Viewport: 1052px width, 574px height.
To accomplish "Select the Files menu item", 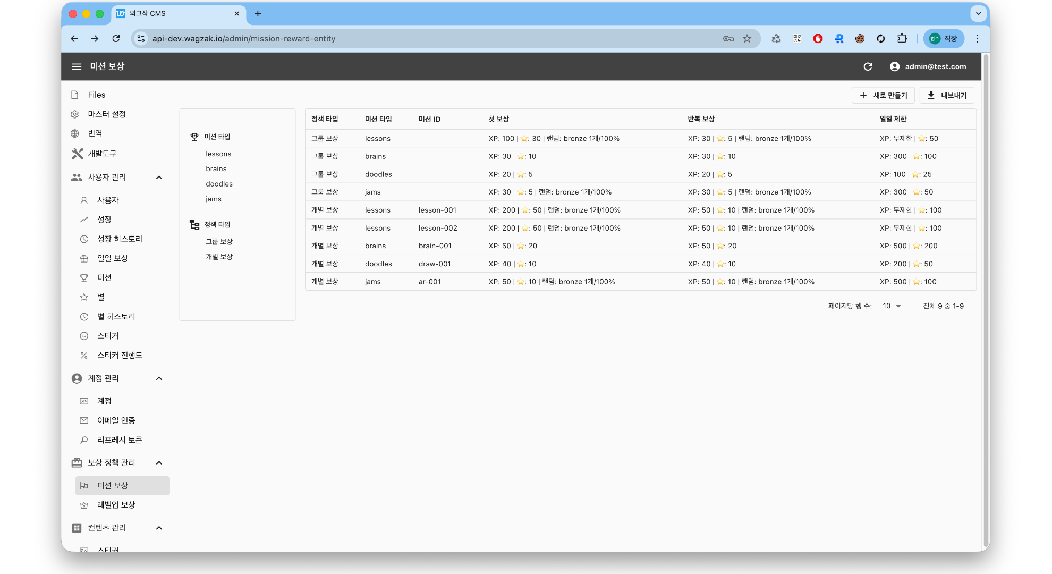I will click(x=97, y=95).
